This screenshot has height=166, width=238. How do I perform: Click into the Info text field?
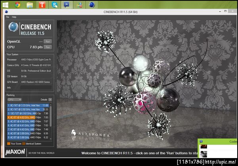36,88
